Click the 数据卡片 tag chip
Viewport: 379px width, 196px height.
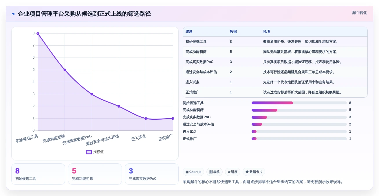[x=254, y=172]
